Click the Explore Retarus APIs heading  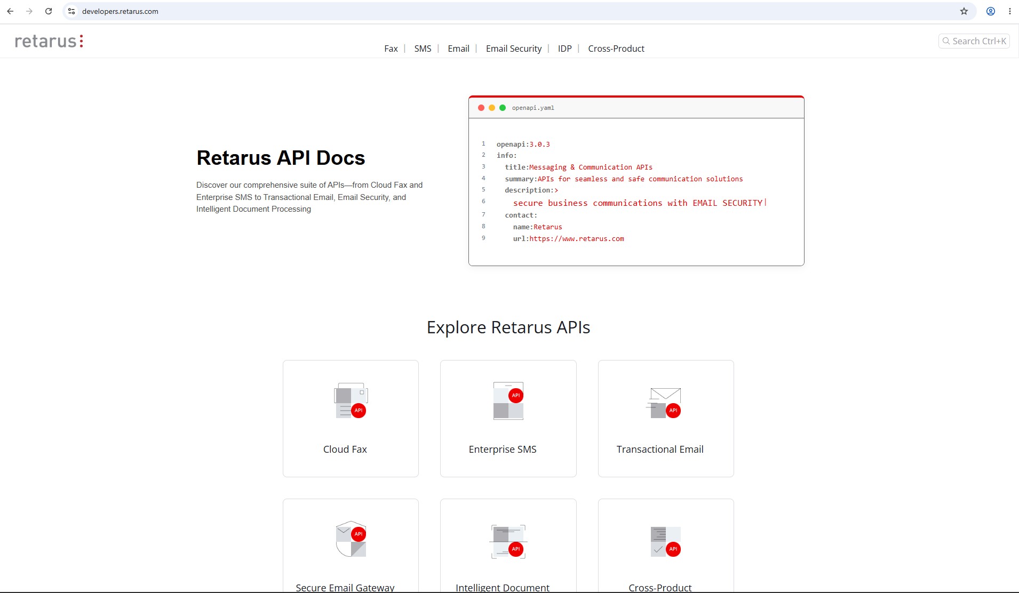(508, 327)
